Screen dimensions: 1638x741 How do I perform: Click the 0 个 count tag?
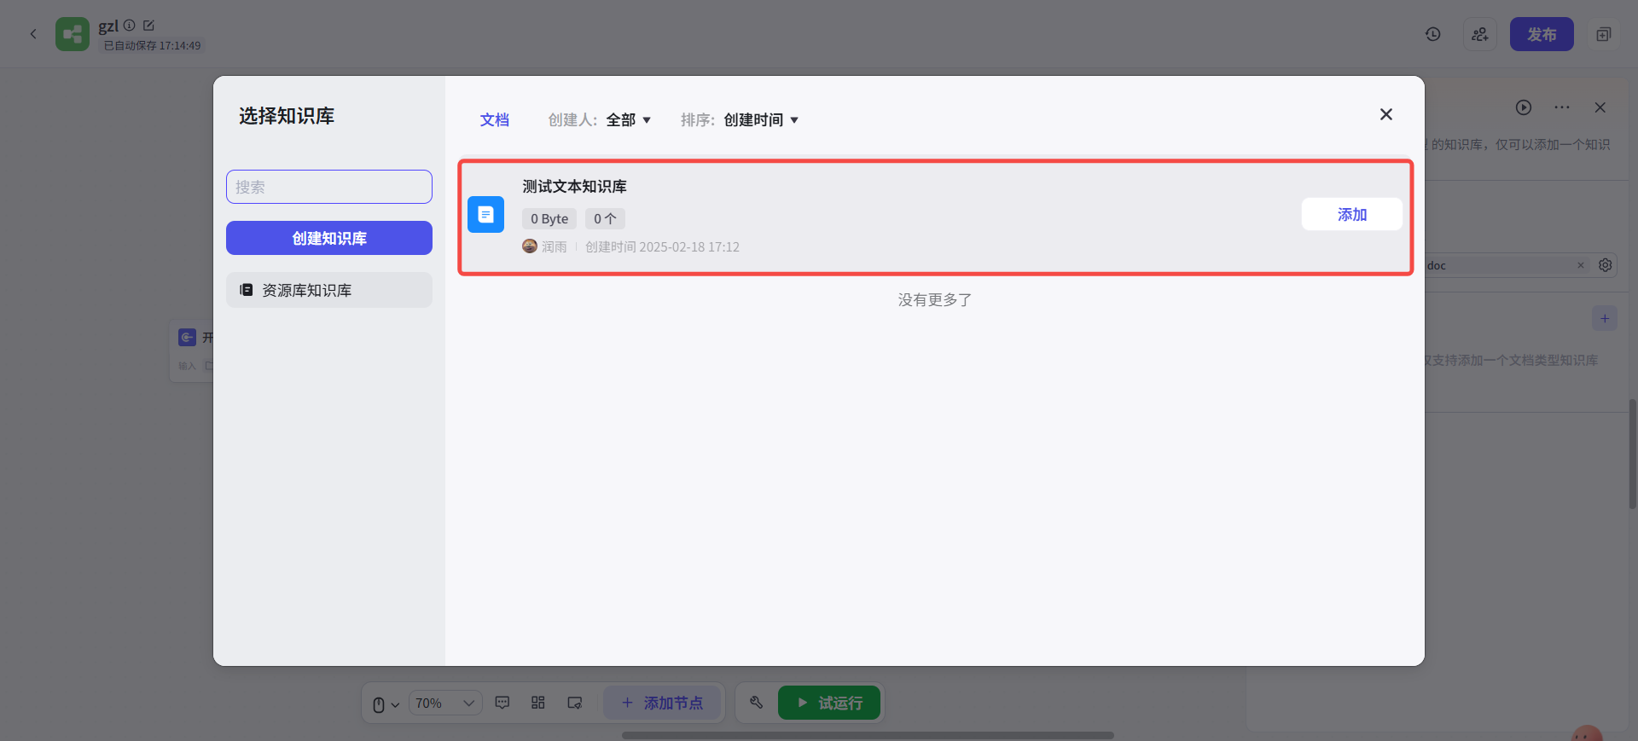click(x=605, y=219)
